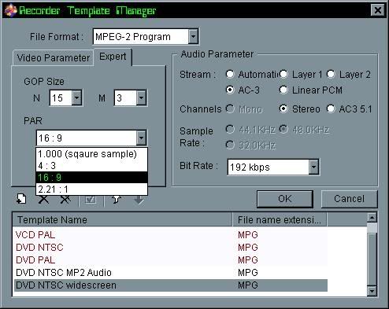This screenshot has width=389, height=309.
Task: Click the move template down arrow
Action: click(x=139, y=200)
